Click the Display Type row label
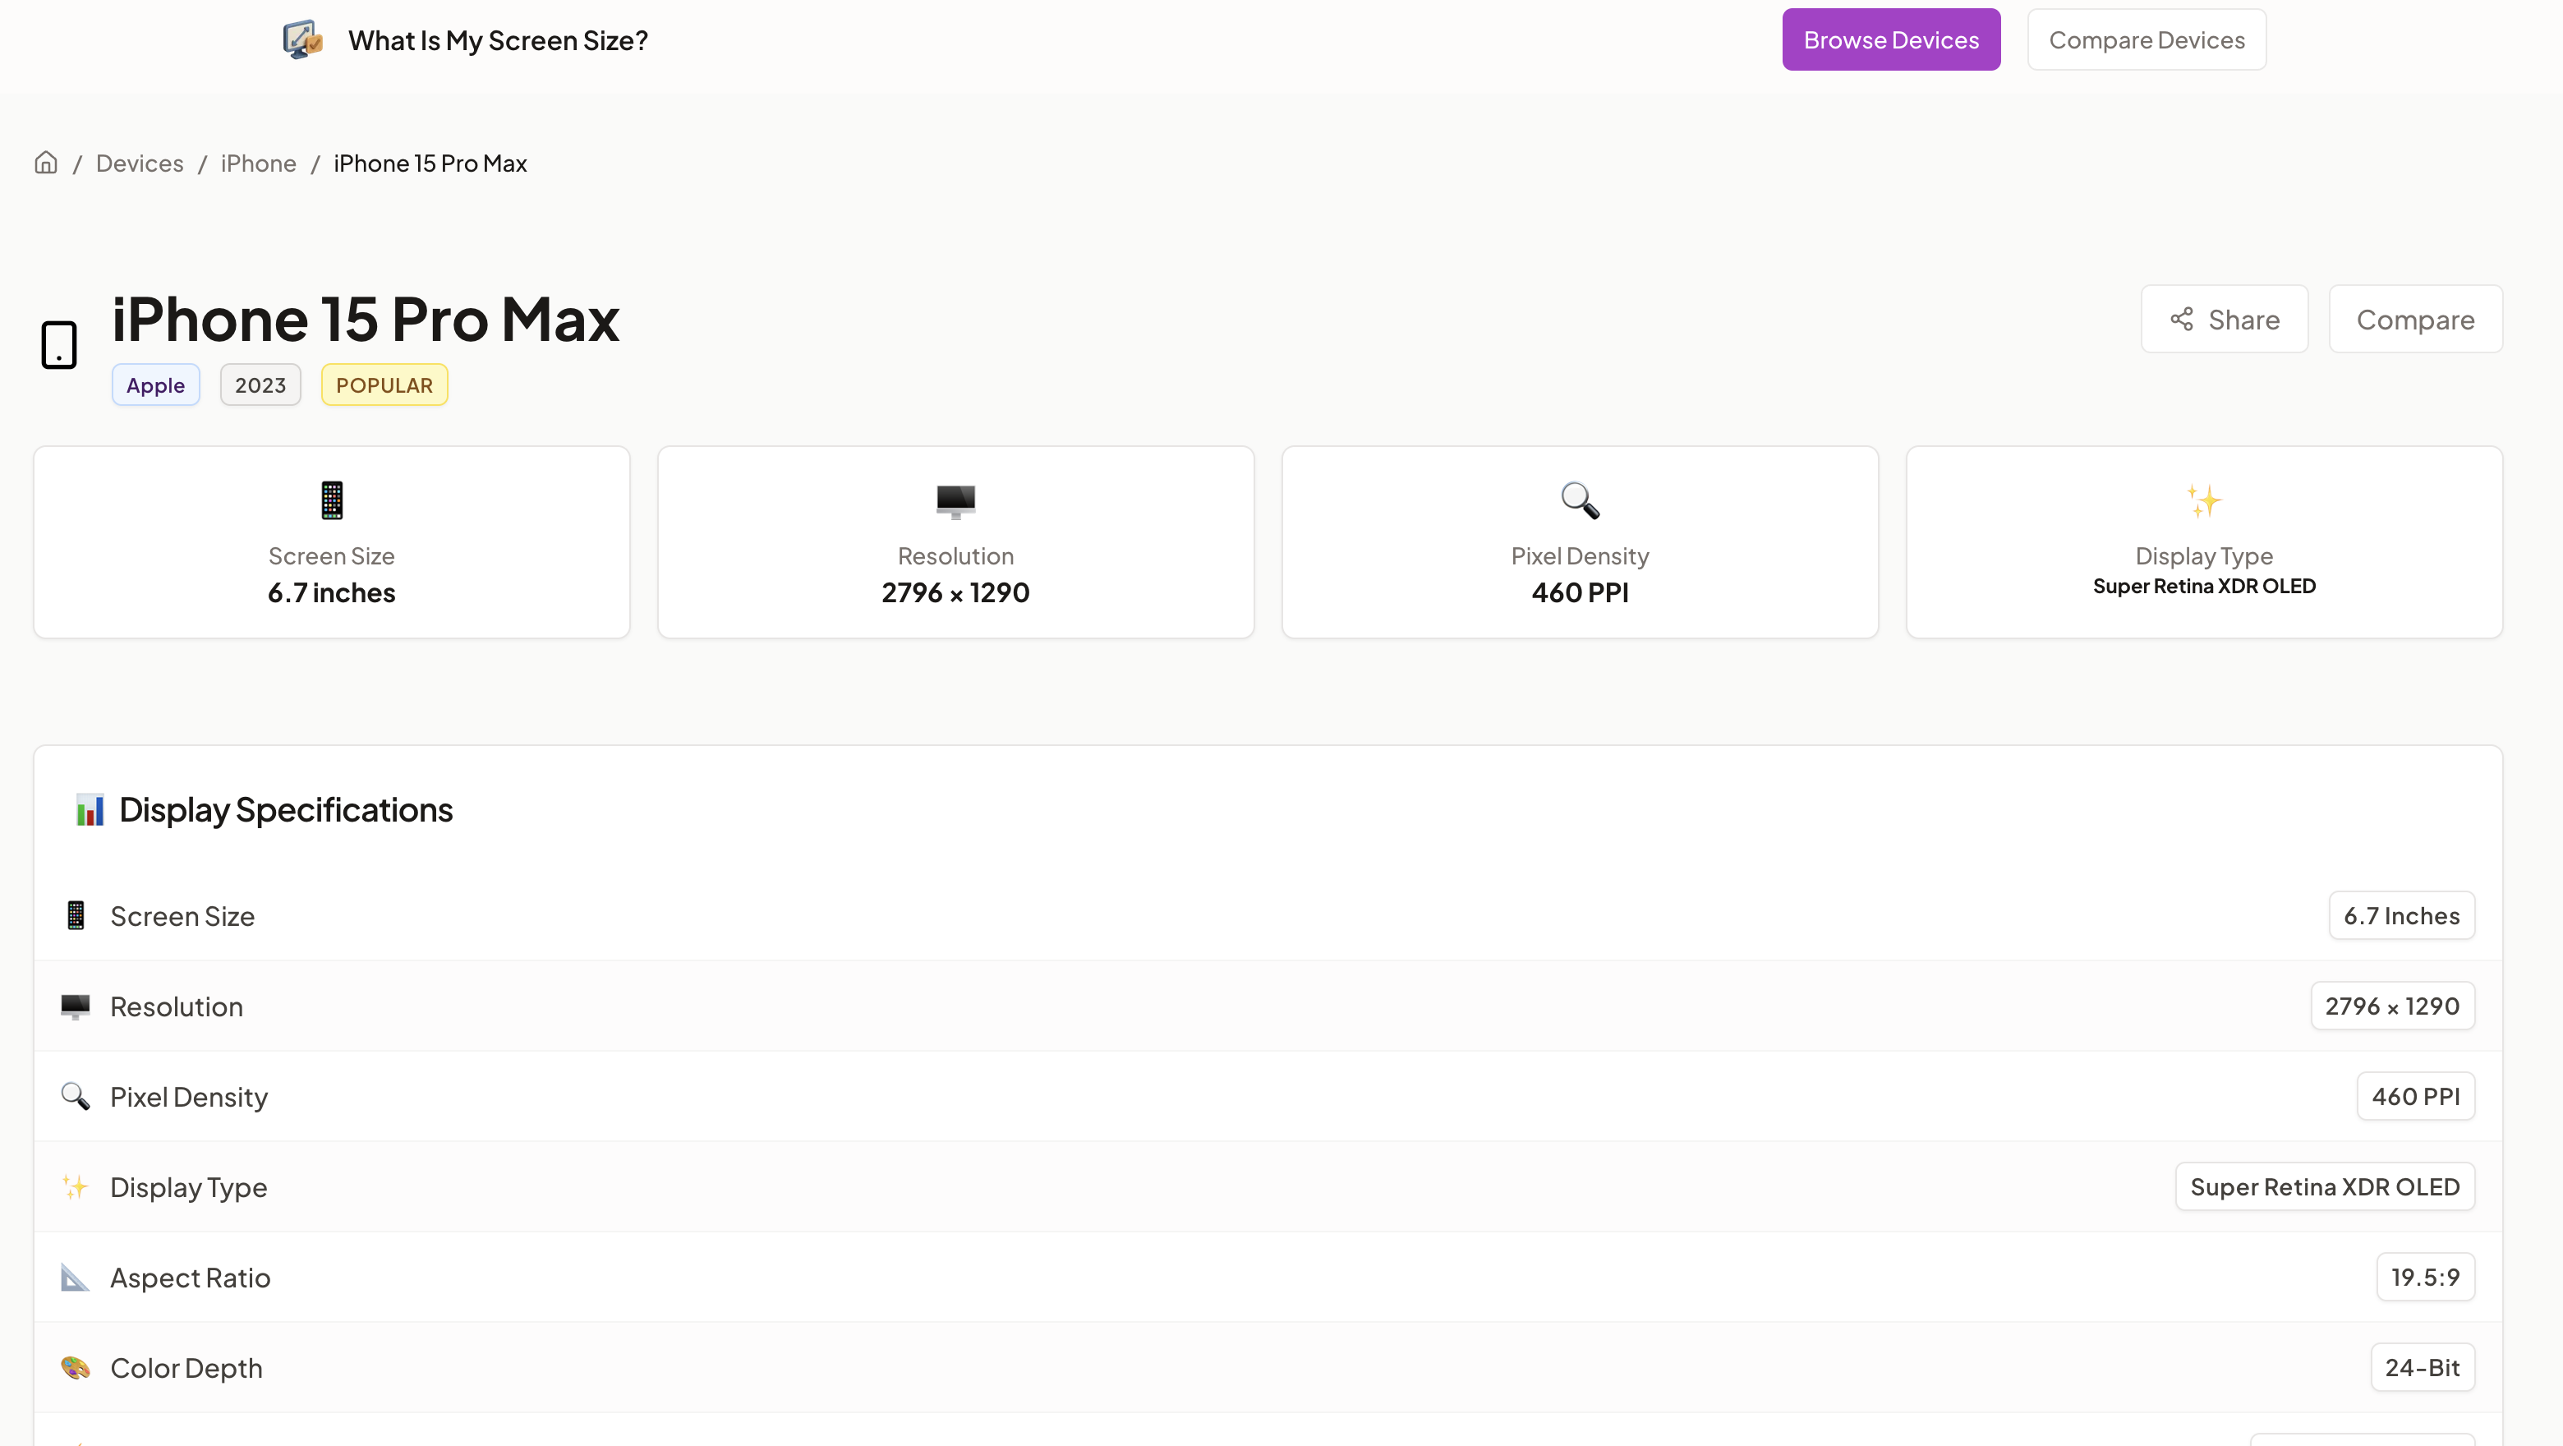2563x1446 pixels. (188, 1188)
